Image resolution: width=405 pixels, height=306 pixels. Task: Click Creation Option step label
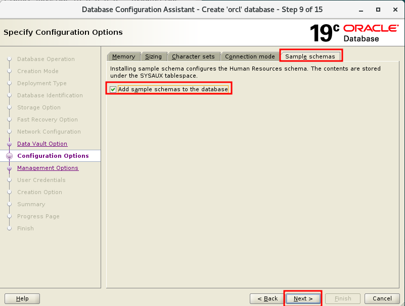coord(39,192)
